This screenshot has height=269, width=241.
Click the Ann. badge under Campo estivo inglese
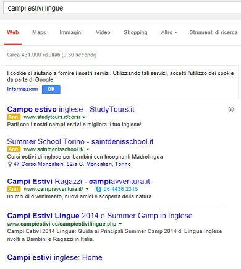(x=14, y=117)
